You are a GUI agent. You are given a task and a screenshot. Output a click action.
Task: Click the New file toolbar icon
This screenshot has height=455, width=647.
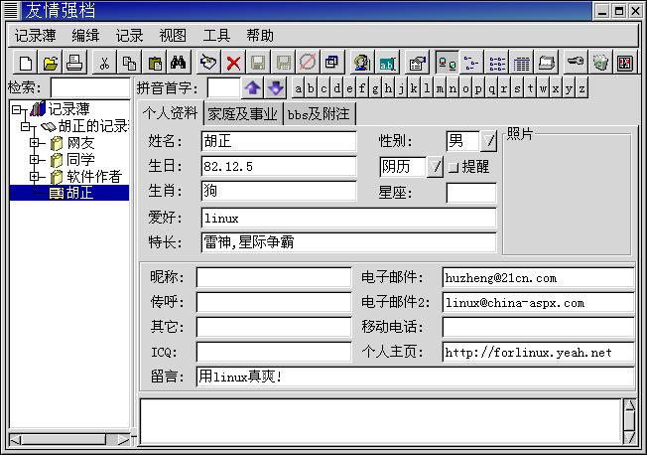(27, 63)
